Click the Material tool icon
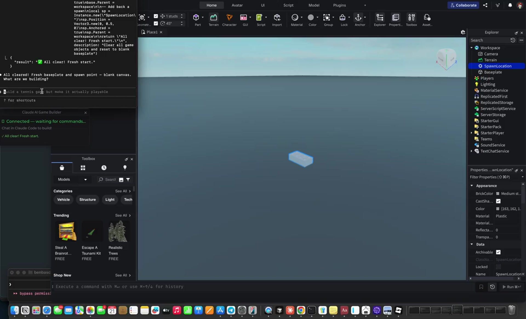Viewport: 526px width, 319px height. pos(295,18)
